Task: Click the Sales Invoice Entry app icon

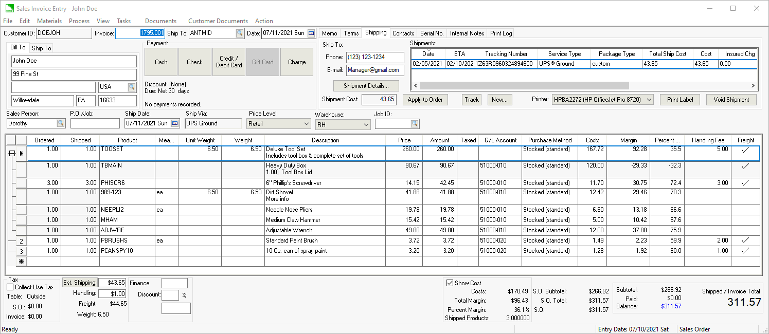Action: click(9, 9)
